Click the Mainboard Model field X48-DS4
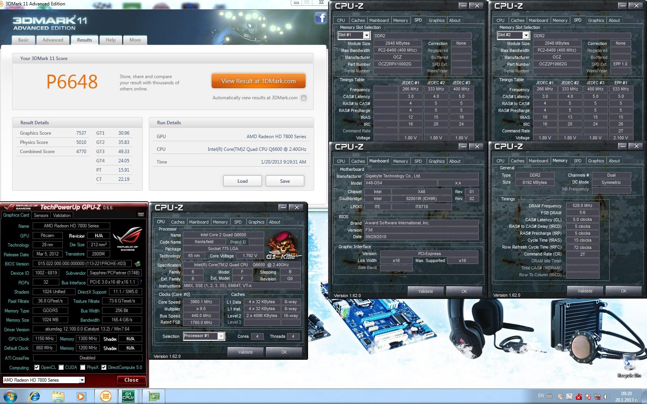 pos(400,183)
